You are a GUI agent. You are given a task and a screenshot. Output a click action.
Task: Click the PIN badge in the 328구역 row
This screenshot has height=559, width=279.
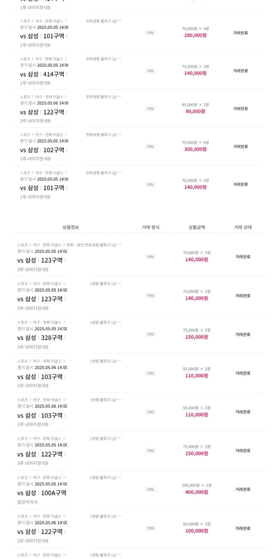150,335
